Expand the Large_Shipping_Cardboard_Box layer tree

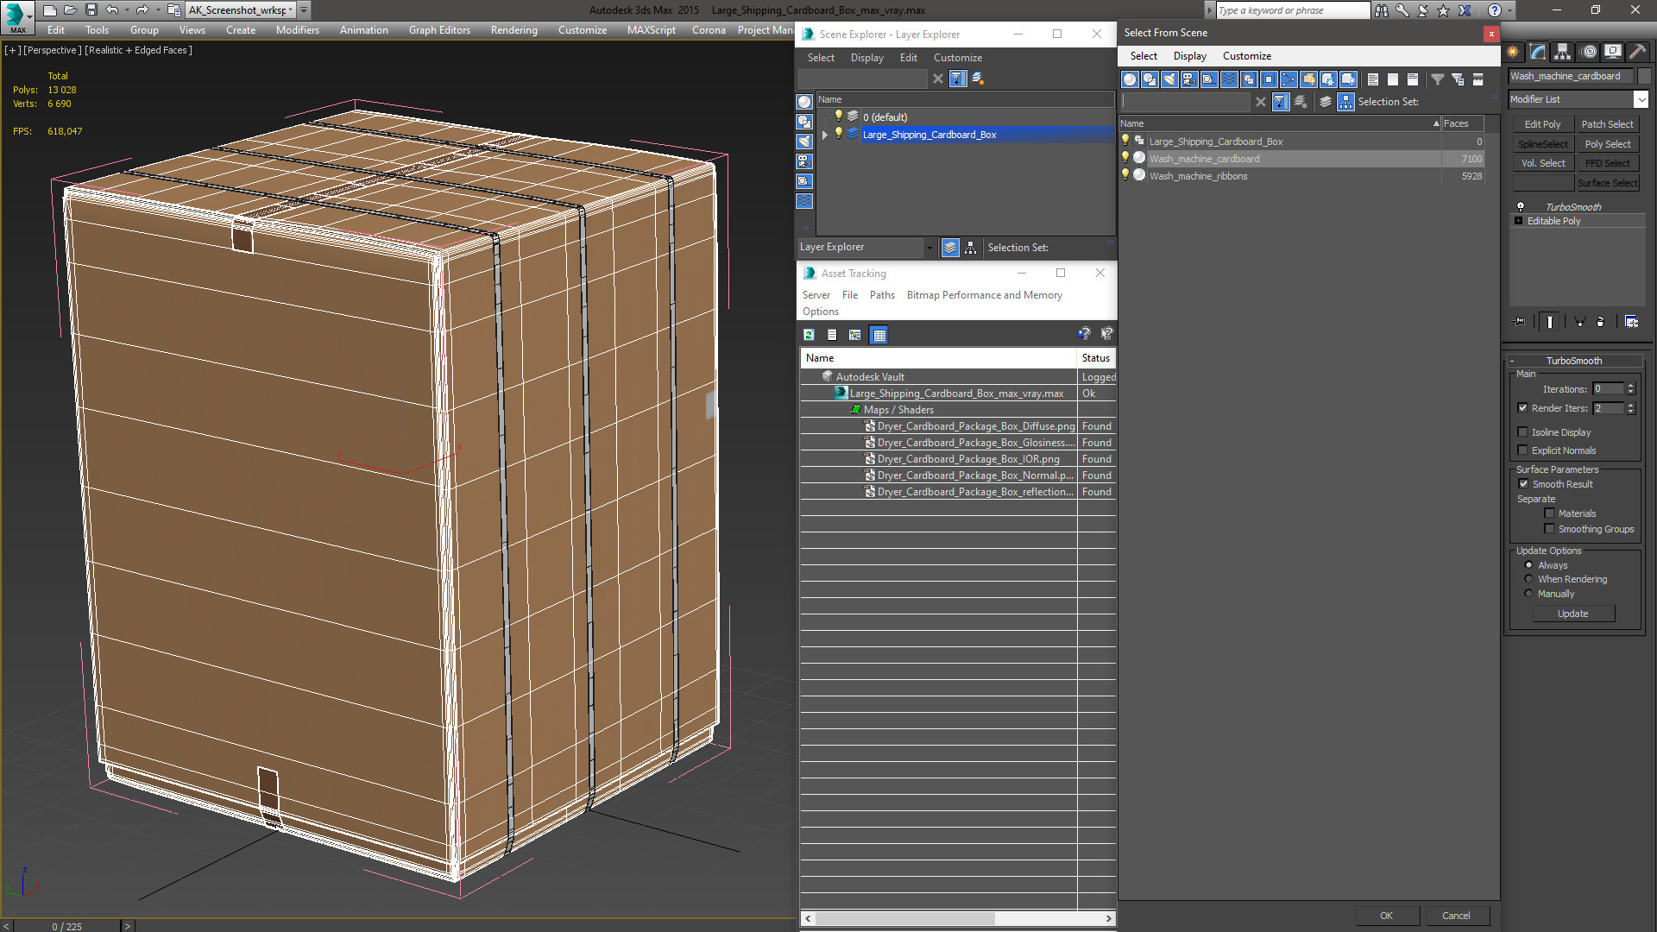825,135
